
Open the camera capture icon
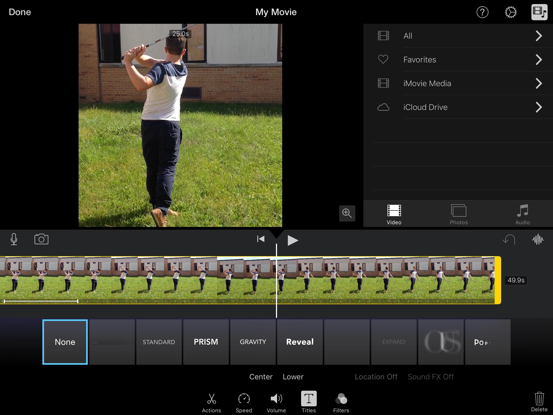(41, 239)
